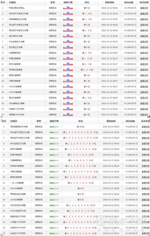Click the 关键词 column header in Baidu table
The width and height of the screenshot is (150, 236).
(x=12, y=3)
